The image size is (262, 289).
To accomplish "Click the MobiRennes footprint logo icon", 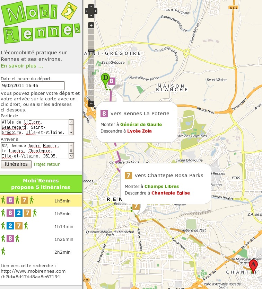I will click(69, 11).
